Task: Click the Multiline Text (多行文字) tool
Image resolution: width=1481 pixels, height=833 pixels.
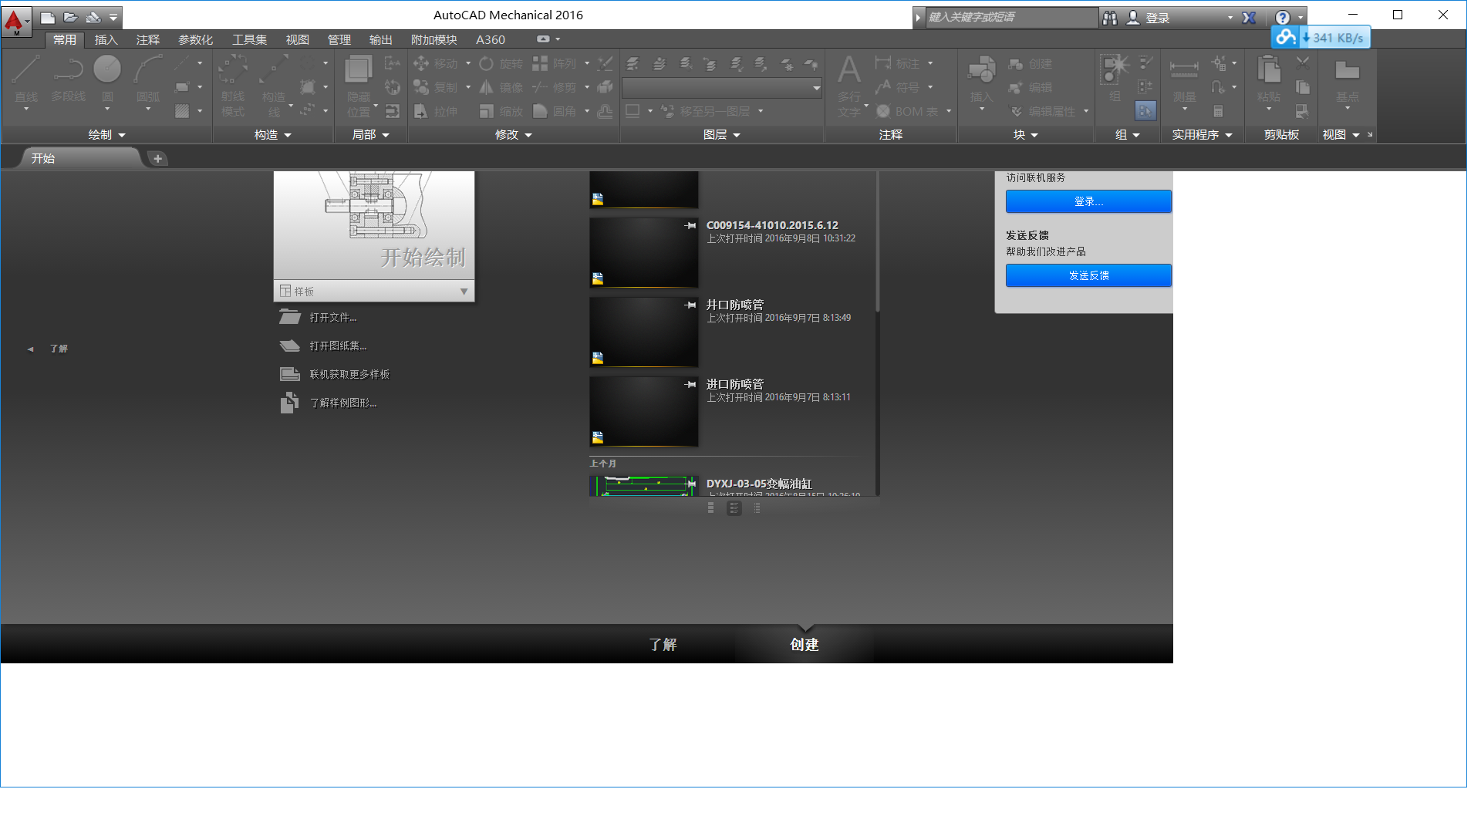Action: point(849,85)
